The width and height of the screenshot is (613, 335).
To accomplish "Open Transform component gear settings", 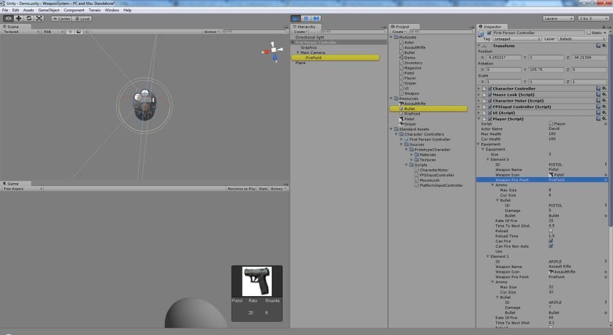I will click(605, 45).
